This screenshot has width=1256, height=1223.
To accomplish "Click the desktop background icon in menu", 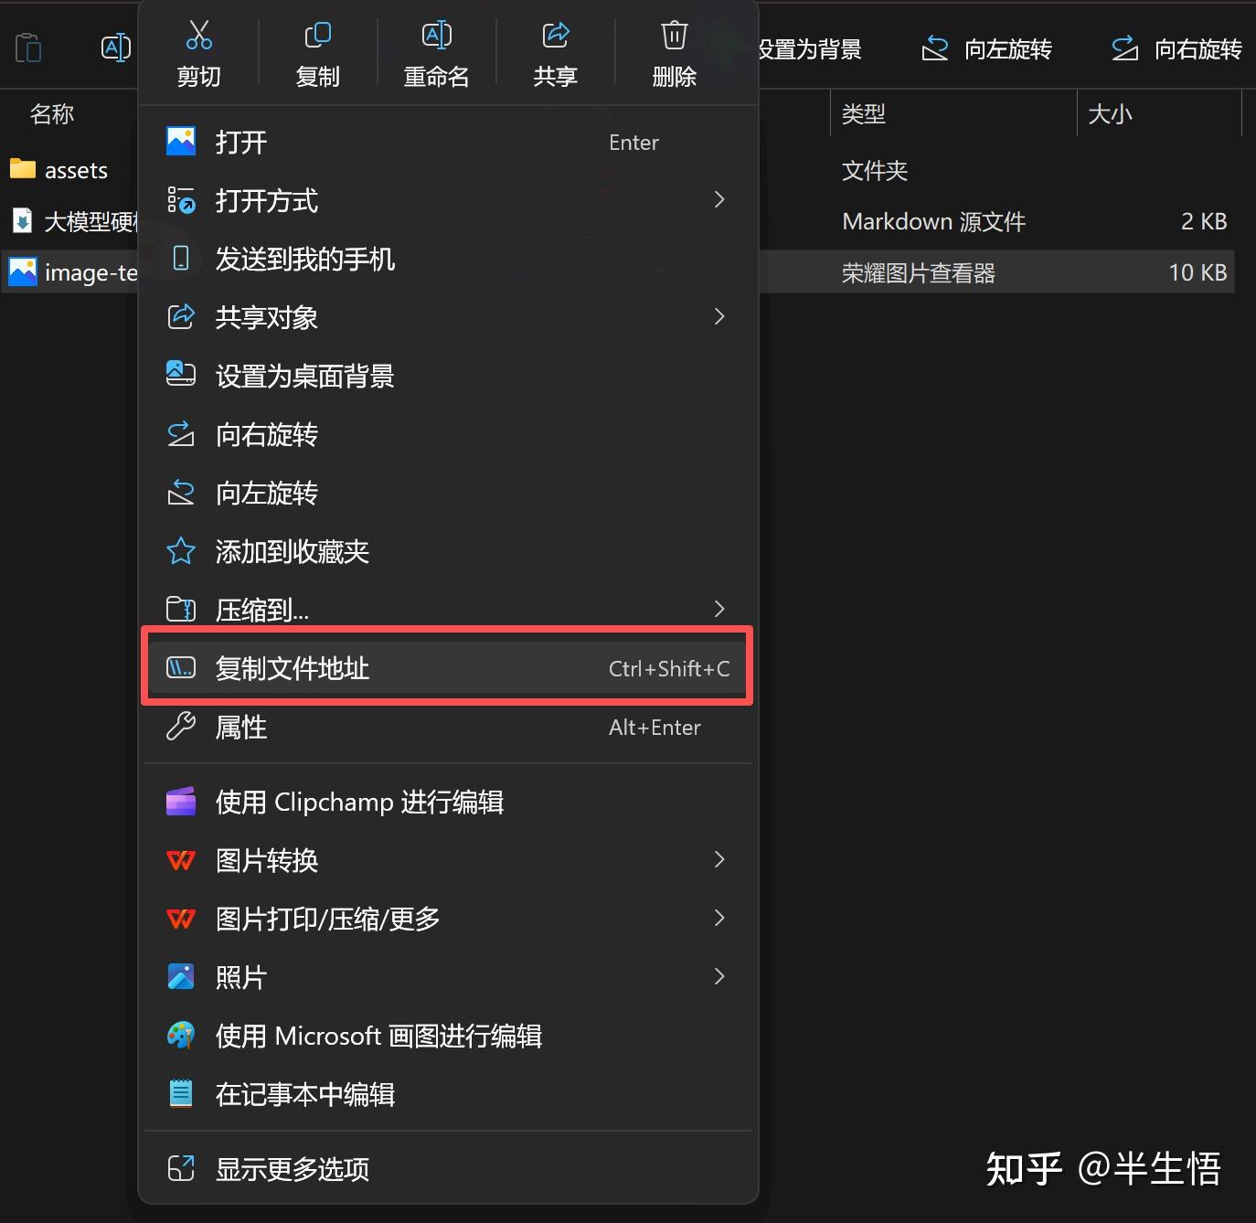I will pos(181,373).
